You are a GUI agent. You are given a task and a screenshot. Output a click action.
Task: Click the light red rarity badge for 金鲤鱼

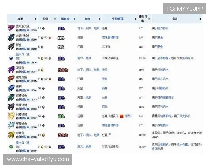coord(63,135)
